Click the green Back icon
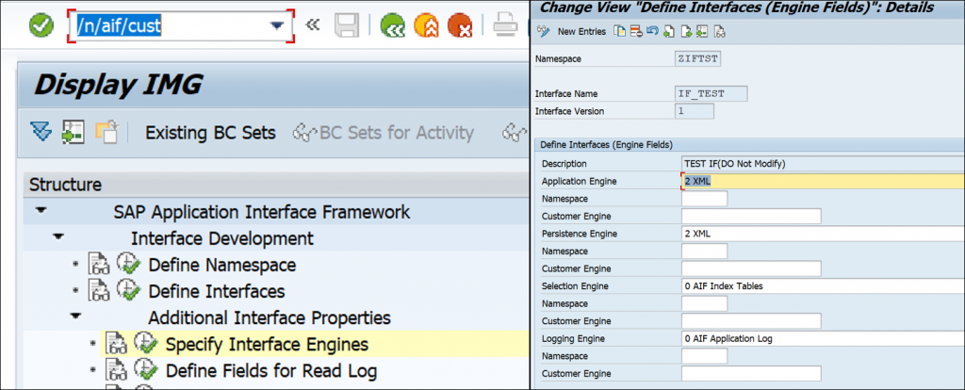 click(393, 25)
